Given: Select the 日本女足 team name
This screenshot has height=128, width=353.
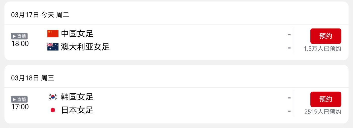Looking at the screenshot, I should click(77, 110).
